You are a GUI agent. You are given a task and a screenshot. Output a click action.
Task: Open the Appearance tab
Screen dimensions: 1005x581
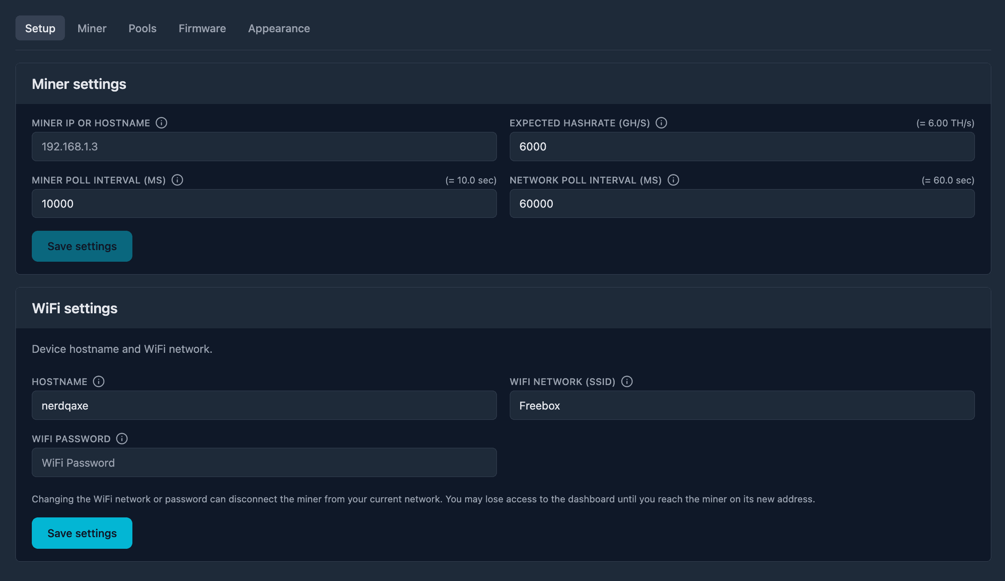coord(279,28)
